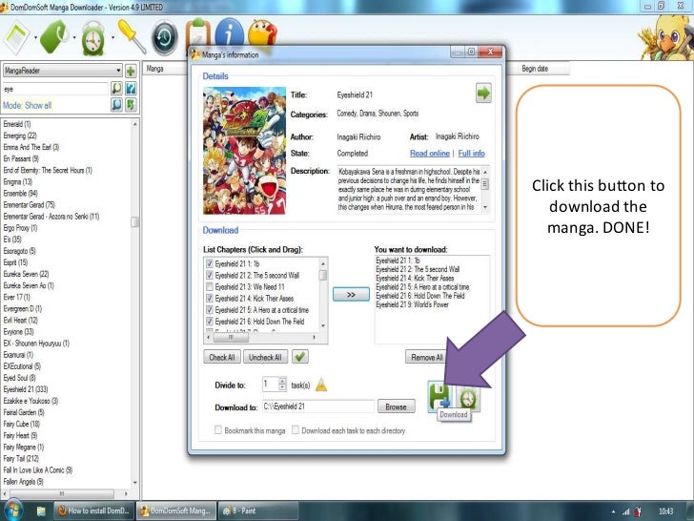Click the manga list vertical scrollbar thumb

tap(135, 221)
